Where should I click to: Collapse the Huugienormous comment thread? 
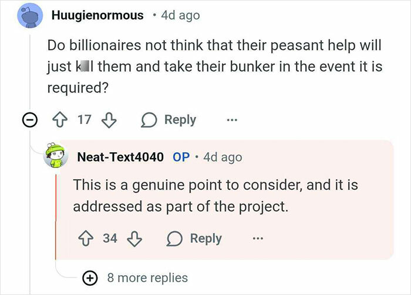(28, 120)
